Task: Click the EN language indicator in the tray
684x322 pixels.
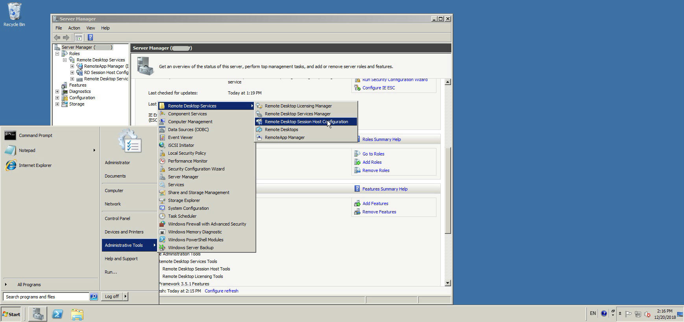Action: 593,313
